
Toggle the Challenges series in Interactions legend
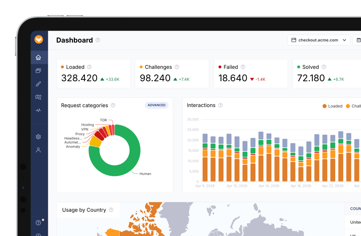point(353,106)
